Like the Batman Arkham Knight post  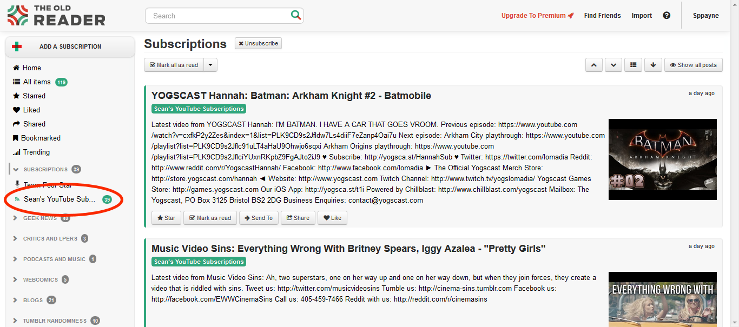click(333, 218)
